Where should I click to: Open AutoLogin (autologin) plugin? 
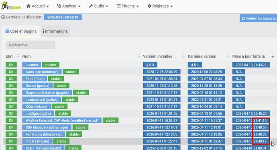click(x=42, y=72)
